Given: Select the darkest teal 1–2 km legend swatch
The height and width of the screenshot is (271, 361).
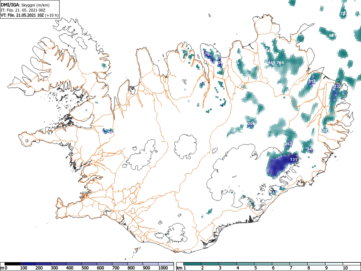Looking at the screenshot, I should pos(192,264).
